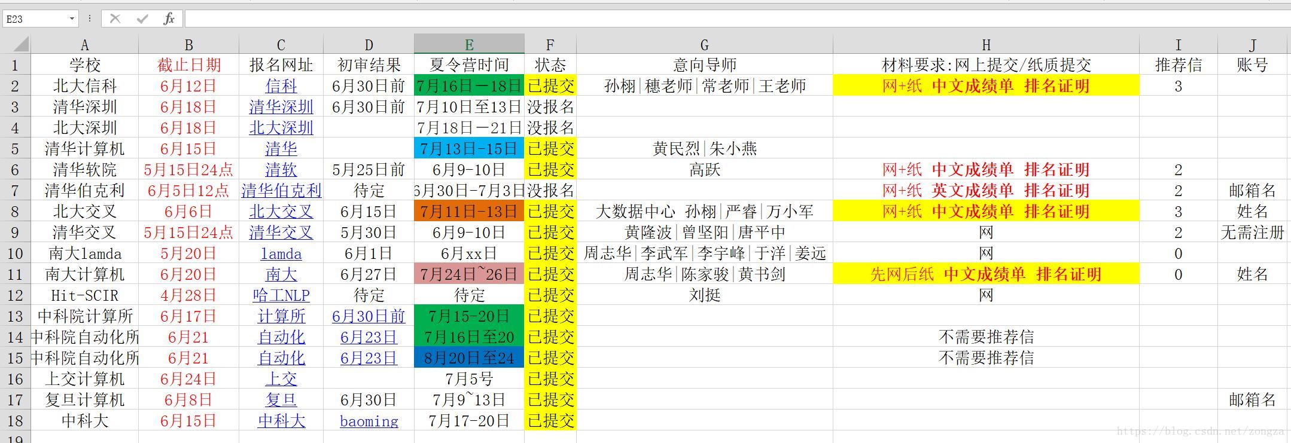Open the 清软 hyperlink
1291x443 pixels.
pyautogui.click(x=281, y=170)
